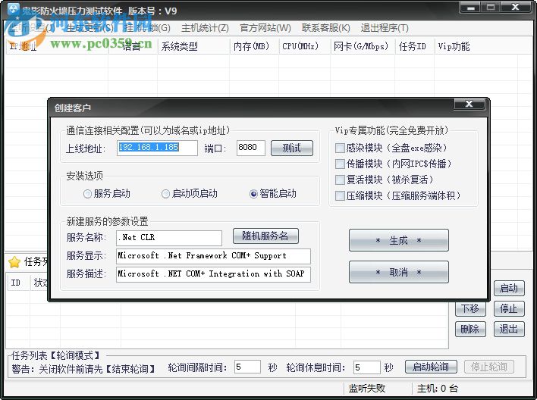Click the 网卡(G/Mbps) column header
537x400 pixels.
363,46
